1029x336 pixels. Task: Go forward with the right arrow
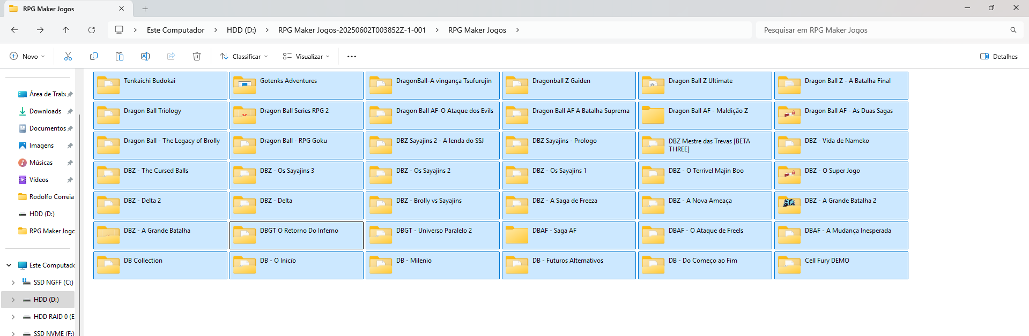point(40,30)
